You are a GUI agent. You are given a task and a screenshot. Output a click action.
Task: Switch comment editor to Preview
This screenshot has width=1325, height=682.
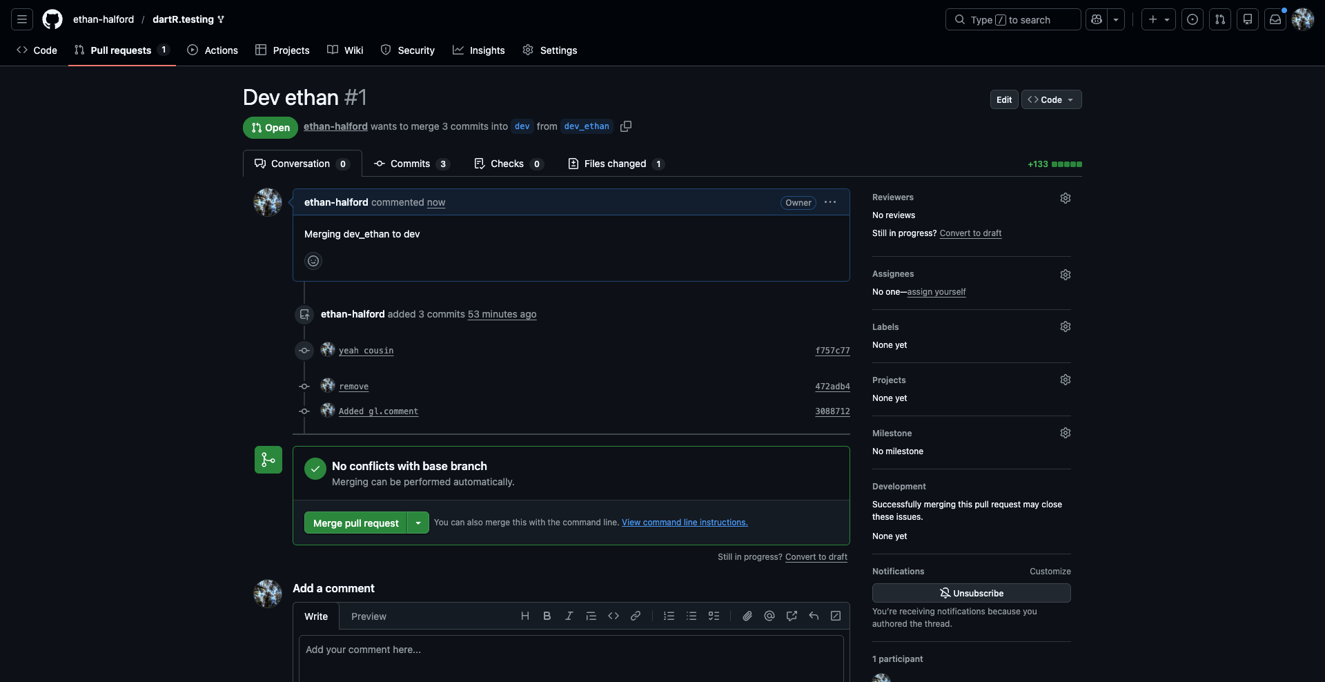tap(369, 616)
